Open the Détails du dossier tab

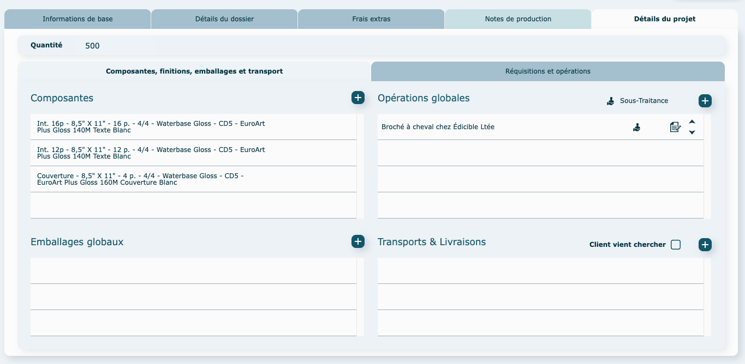224,19
